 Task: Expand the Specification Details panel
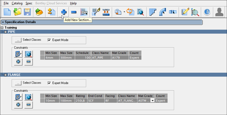3,22
